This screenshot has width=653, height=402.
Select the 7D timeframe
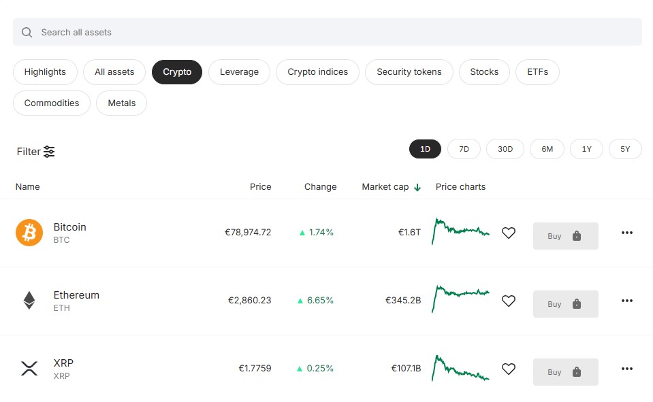(x=464, y=148)
